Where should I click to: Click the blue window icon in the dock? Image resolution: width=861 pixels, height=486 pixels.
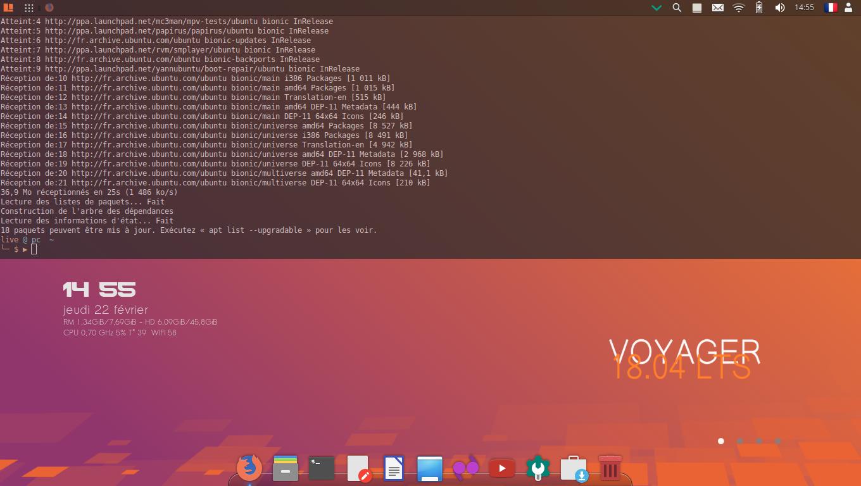click(430, 469)
